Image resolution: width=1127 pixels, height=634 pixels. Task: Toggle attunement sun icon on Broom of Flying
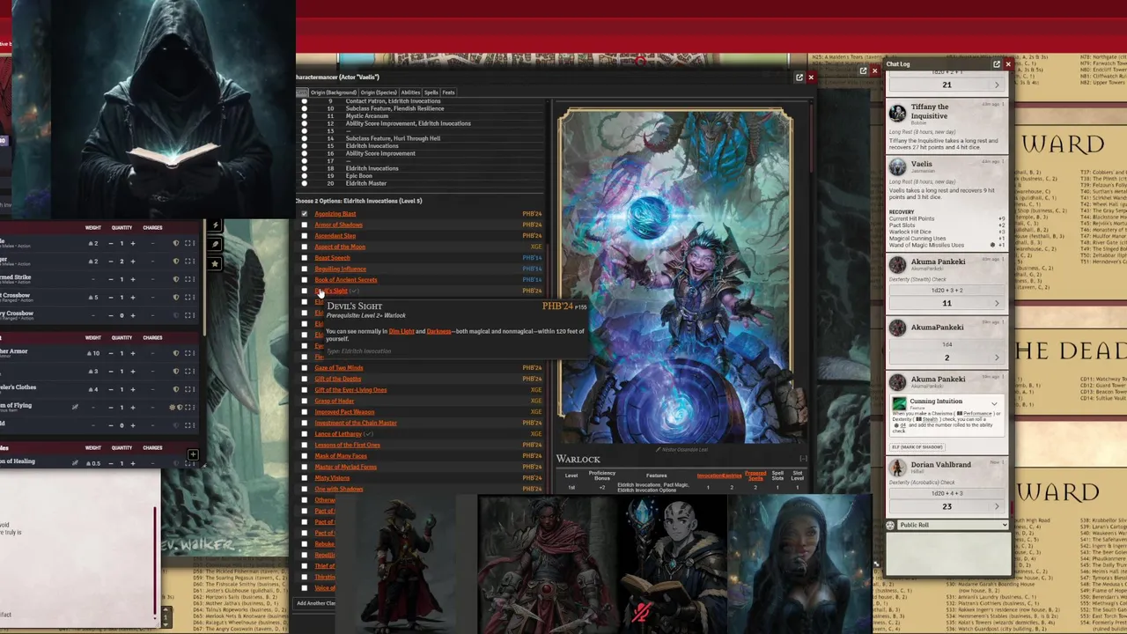click(172, 408)
